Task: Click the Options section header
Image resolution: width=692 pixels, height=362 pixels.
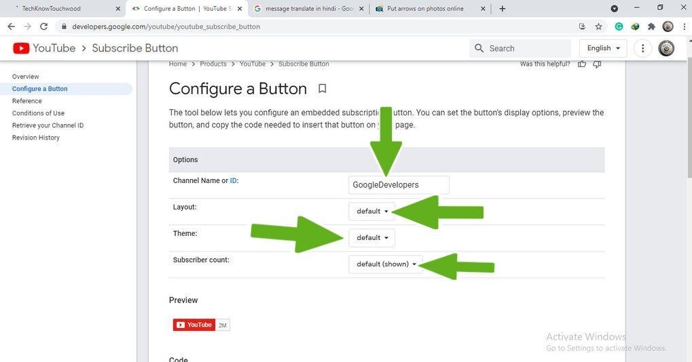Action: pyautogui.click(x=386, y=159)
